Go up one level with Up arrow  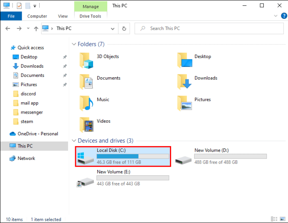coord(36,28)
